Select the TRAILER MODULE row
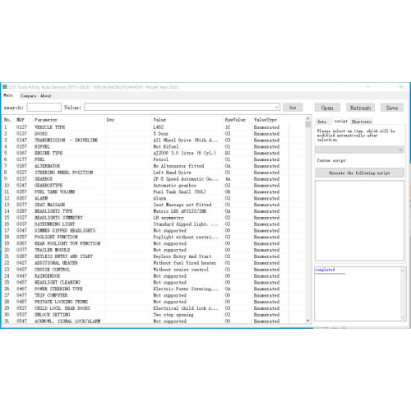Image resolution: width=411 pixels, height=411 pixels. click(x=154, y=250)
